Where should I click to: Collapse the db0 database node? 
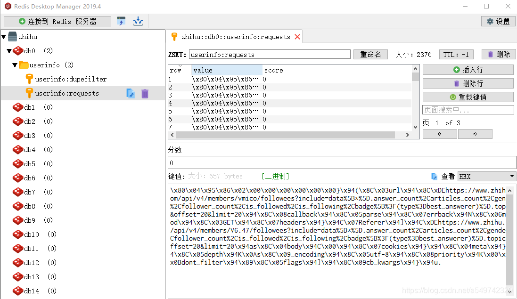(9, 51)
